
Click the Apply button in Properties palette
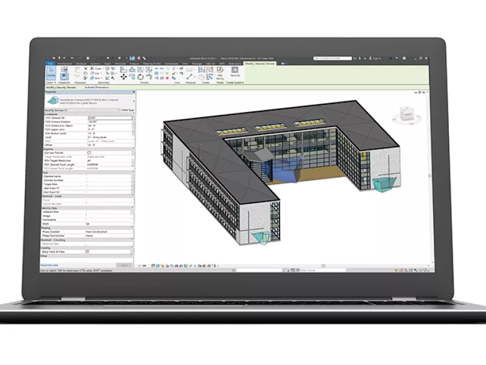pyautogui.click(x=124, y=265)
